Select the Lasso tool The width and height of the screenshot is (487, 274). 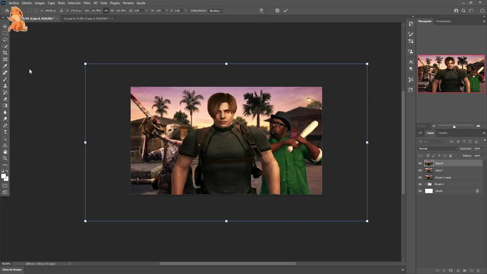pos(5,40)
